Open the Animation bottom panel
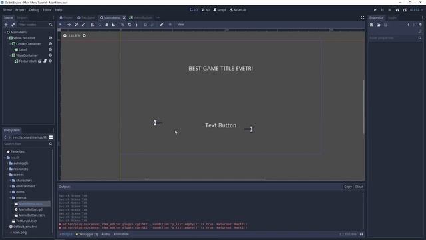Viewport: 426px width, 240px height. tap(121, 234)
